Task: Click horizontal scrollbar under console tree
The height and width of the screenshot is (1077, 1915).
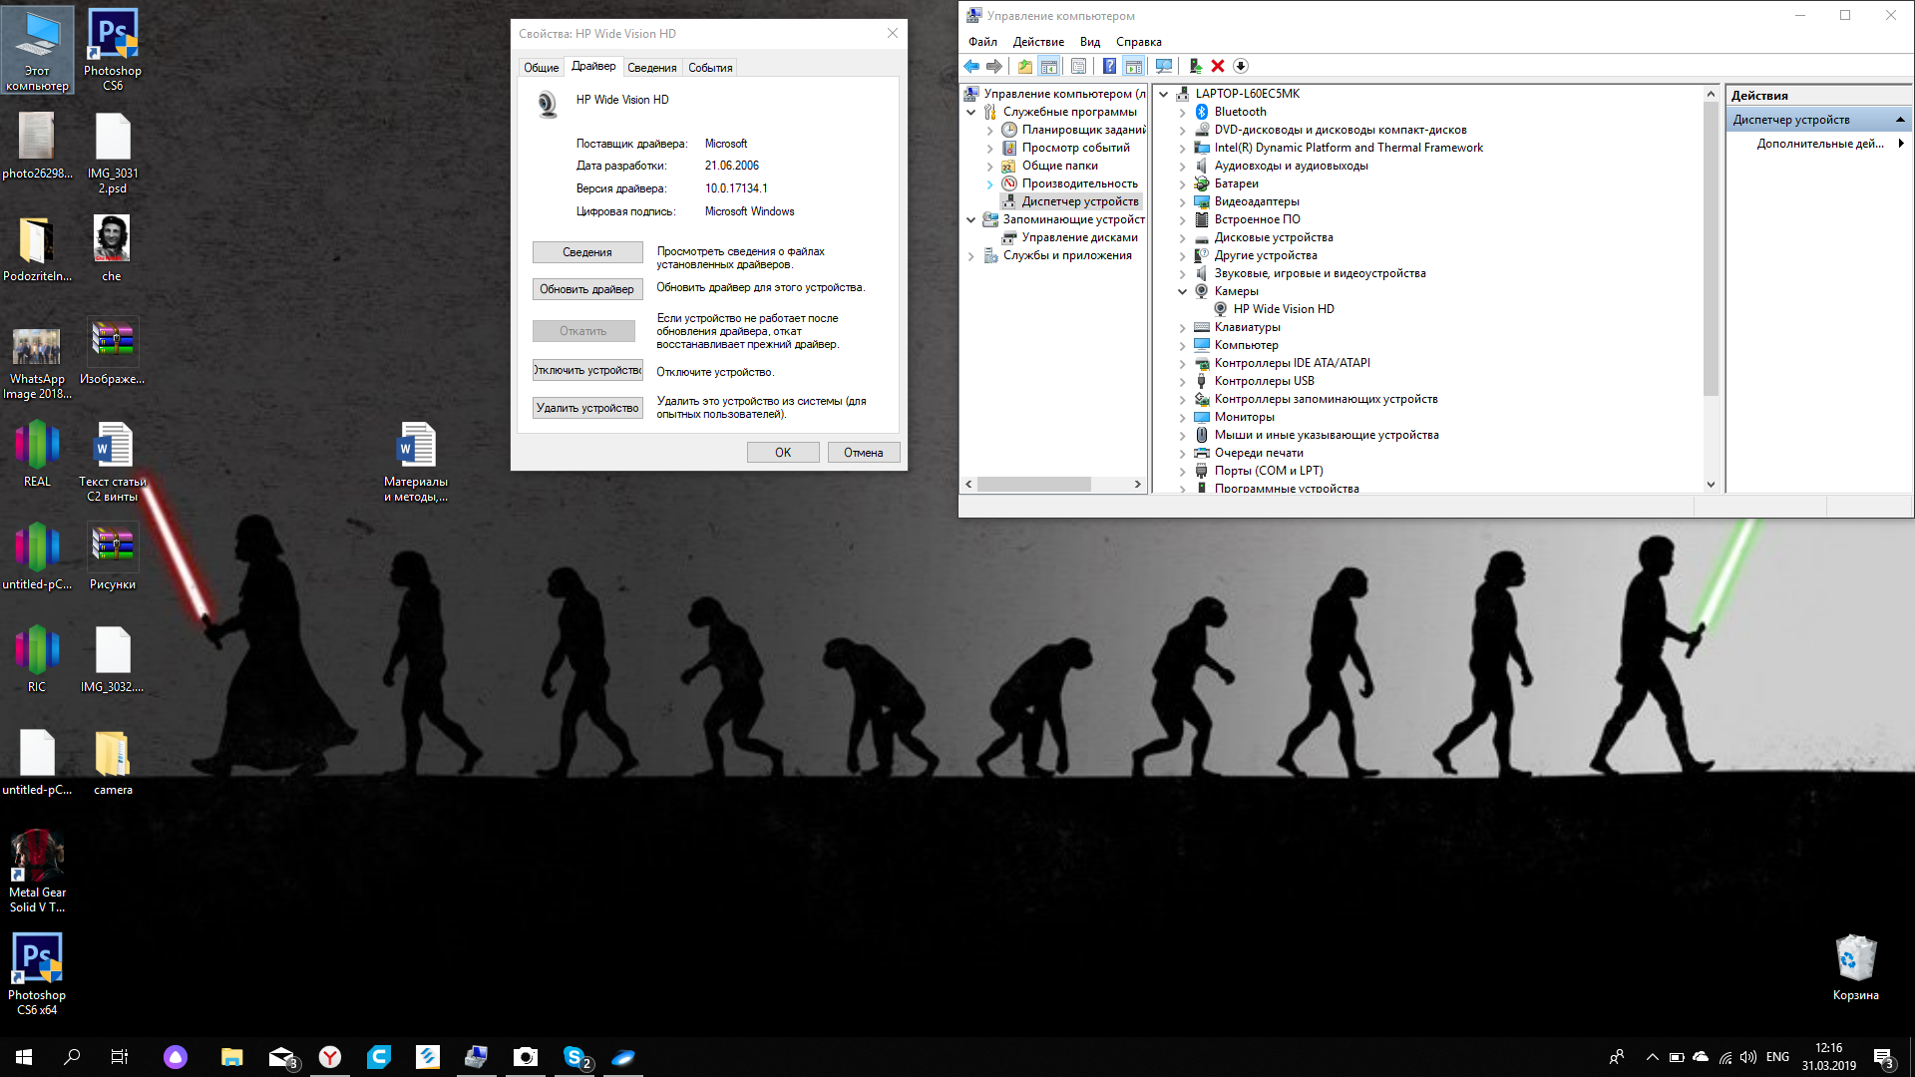Action: [1033, 485]
